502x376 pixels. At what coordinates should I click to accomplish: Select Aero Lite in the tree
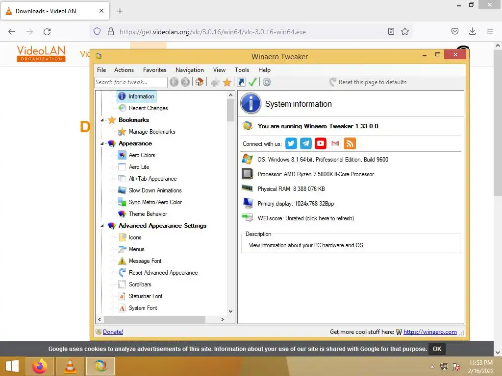[139, 167]
